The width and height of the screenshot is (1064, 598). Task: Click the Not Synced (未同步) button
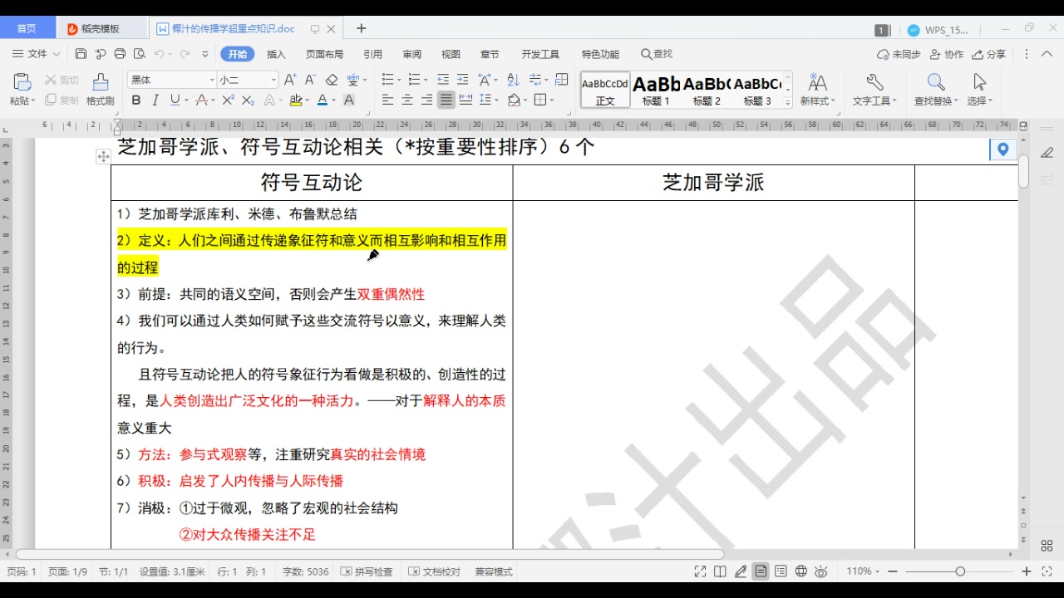pos(899,54)
